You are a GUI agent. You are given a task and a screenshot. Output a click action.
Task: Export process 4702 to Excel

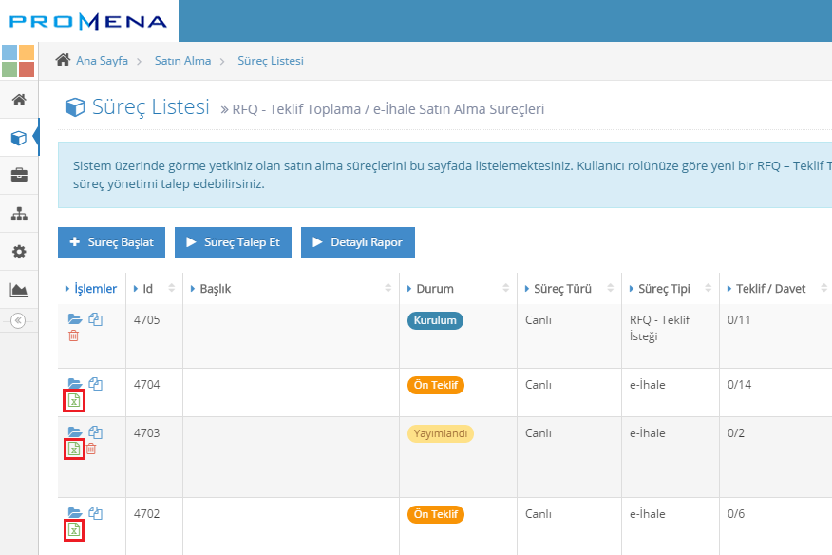74,530
